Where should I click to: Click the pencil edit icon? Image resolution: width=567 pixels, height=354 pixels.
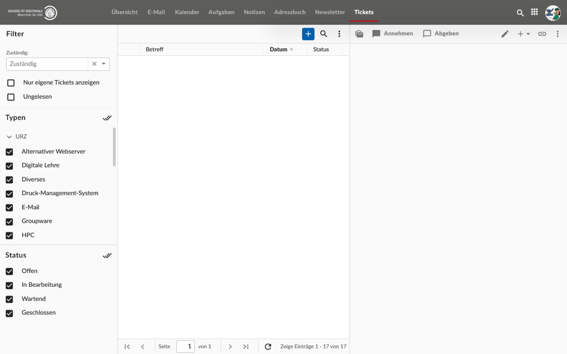click(x=505, y=34)
